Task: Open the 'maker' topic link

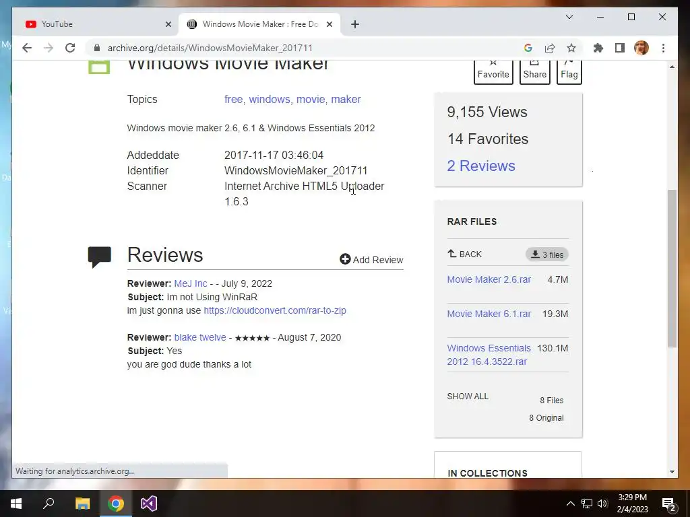Action: [346, 100]
